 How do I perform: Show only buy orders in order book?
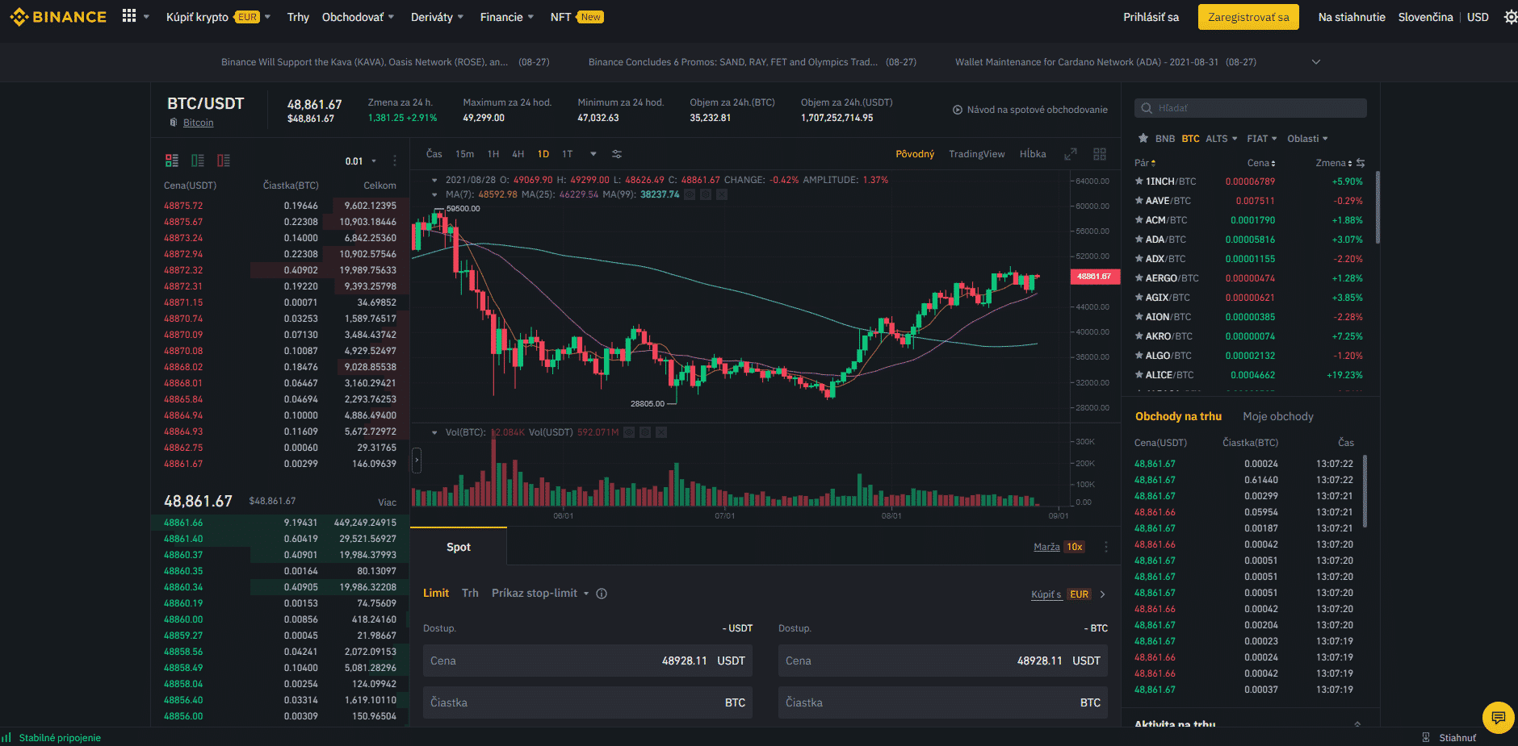[x=198, y=160]
